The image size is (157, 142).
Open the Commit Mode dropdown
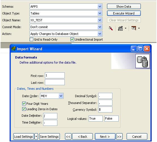click(x=100, y=27)
